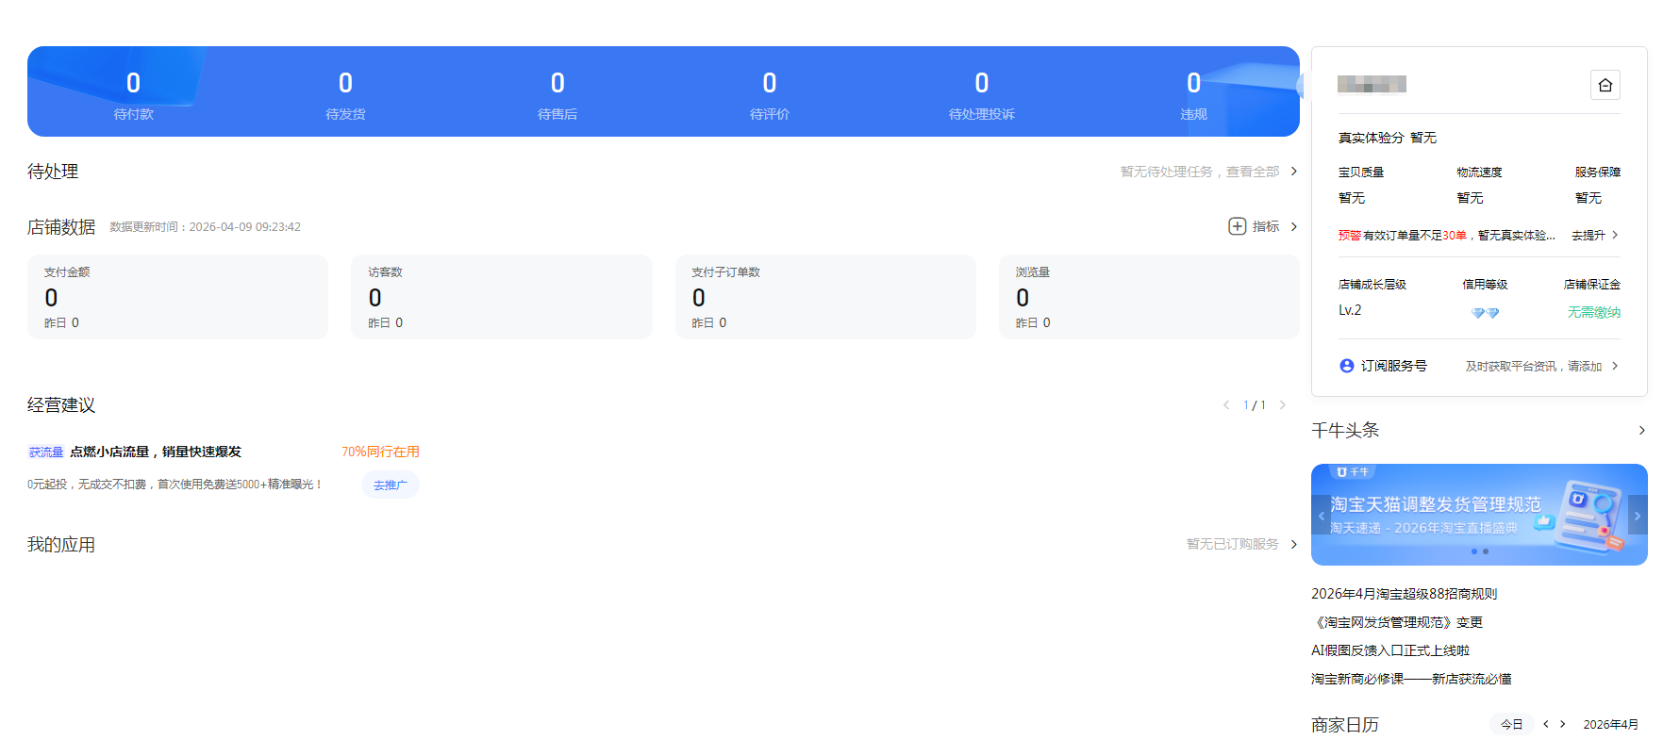The height and width of the screenshot is (740, 1680).
Task: Go to previous month in 商家日历
Action: pos(1546,724)
